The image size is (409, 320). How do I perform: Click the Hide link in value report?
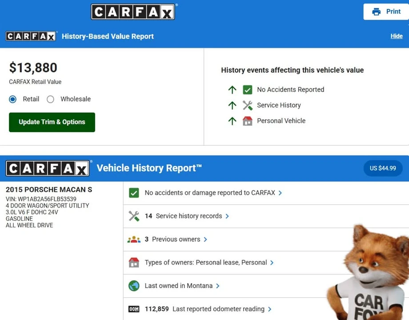[x=397, y=36]
